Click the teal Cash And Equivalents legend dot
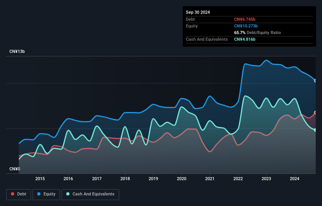The image size is (322, 206). 68,194
